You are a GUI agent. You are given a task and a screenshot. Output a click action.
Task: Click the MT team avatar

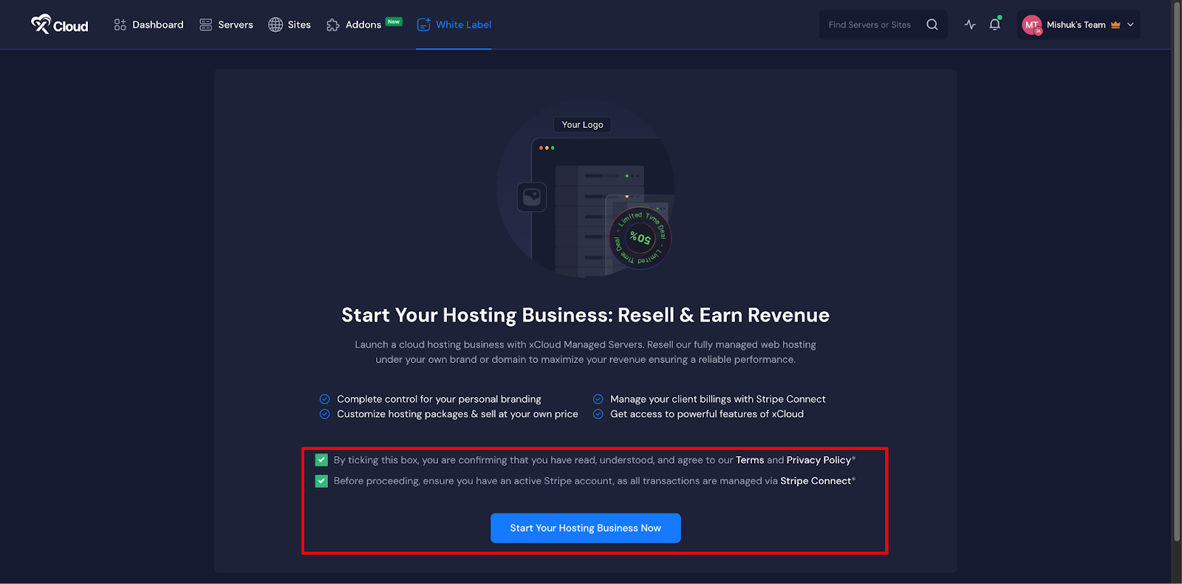(x=1031, y=25)
